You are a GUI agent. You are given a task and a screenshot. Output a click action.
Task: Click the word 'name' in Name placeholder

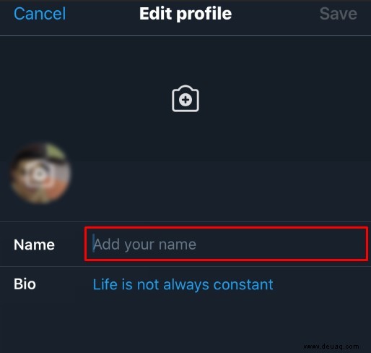coord(178,244)
